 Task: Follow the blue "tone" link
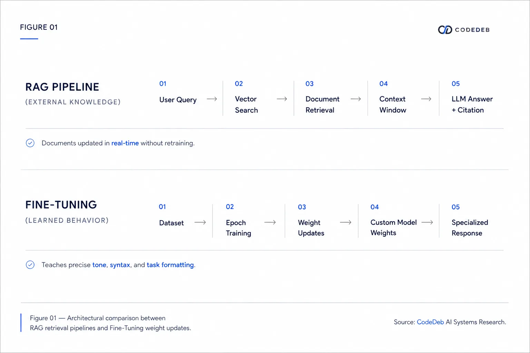pyautogui.click(x=99, y=265)
